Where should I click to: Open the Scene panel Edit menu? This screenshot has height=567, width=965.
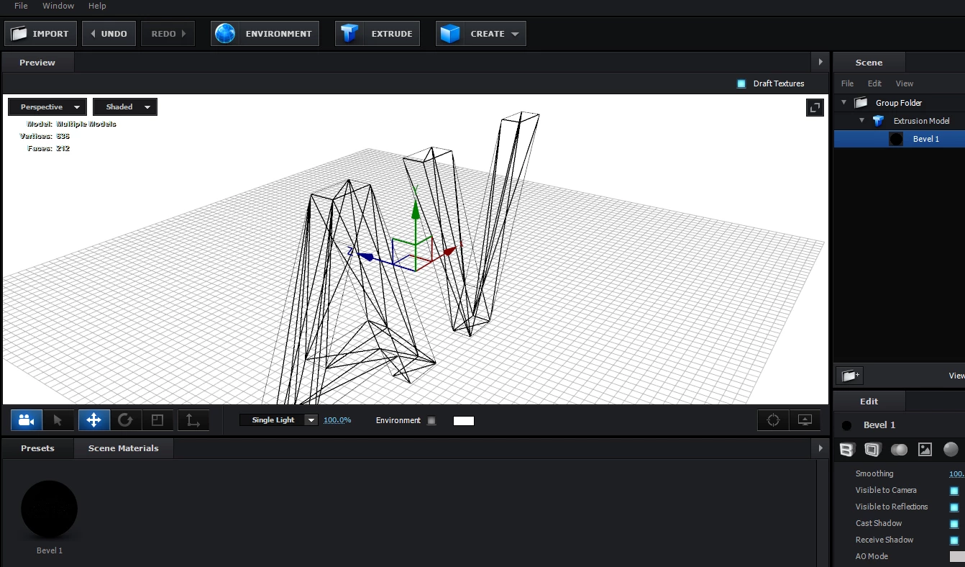click(x=874, y=83)
